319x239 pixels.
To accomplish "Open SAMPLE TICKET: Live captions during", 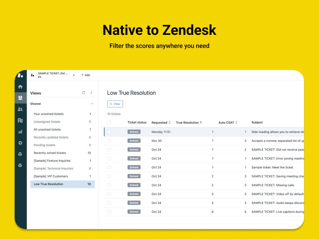I will click(x=278, y=212).
